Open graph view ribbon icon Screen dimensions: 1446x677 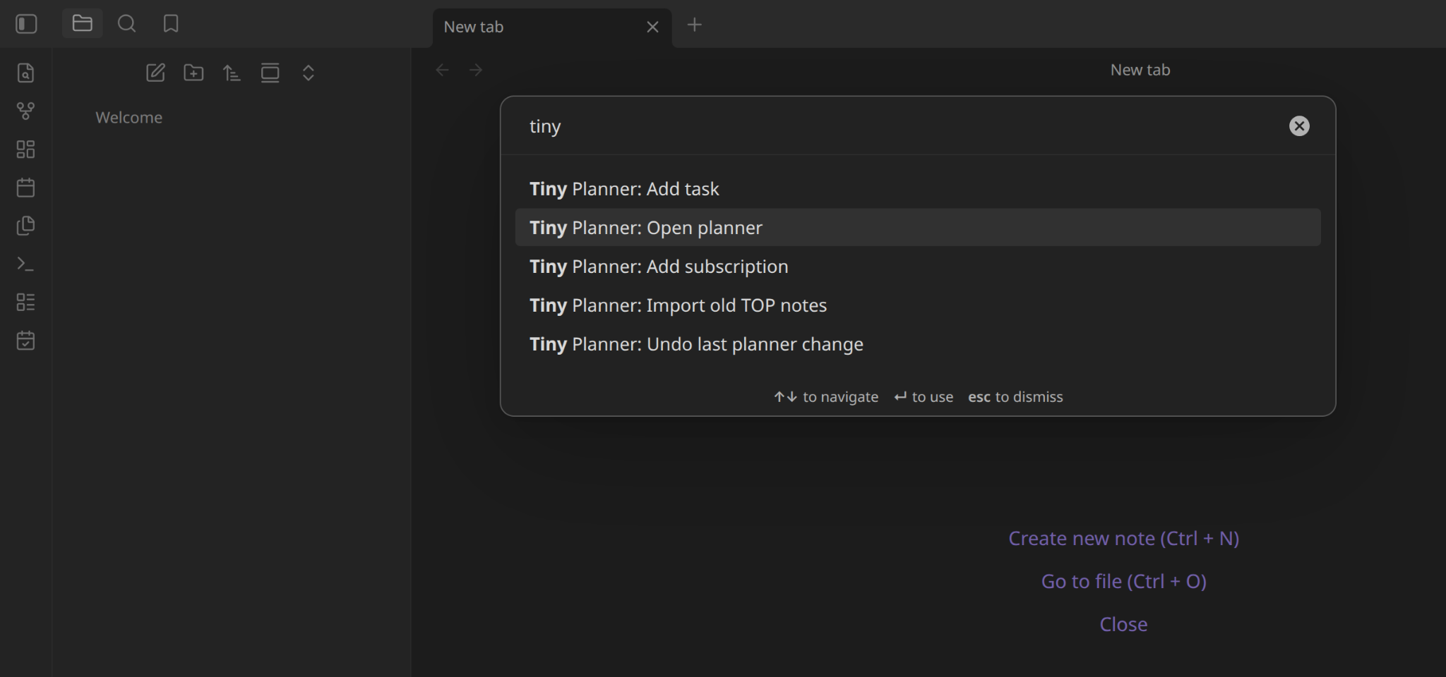(26, 111)
